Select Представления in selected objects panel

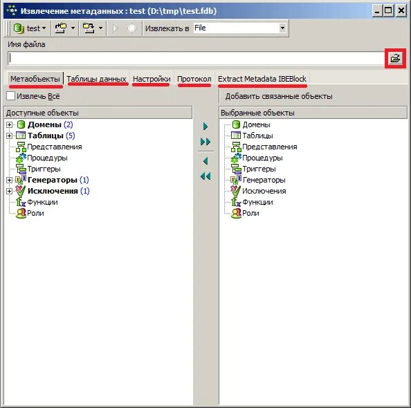point(269,147)
